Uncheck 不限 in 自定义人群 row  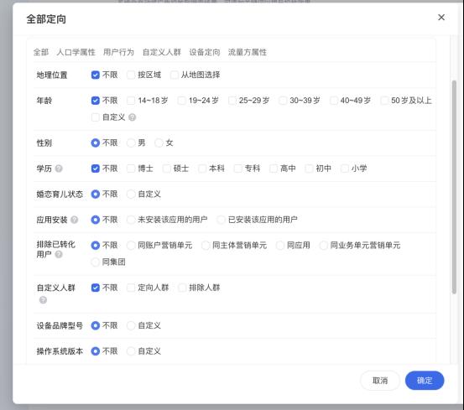(x=96, y=288)
